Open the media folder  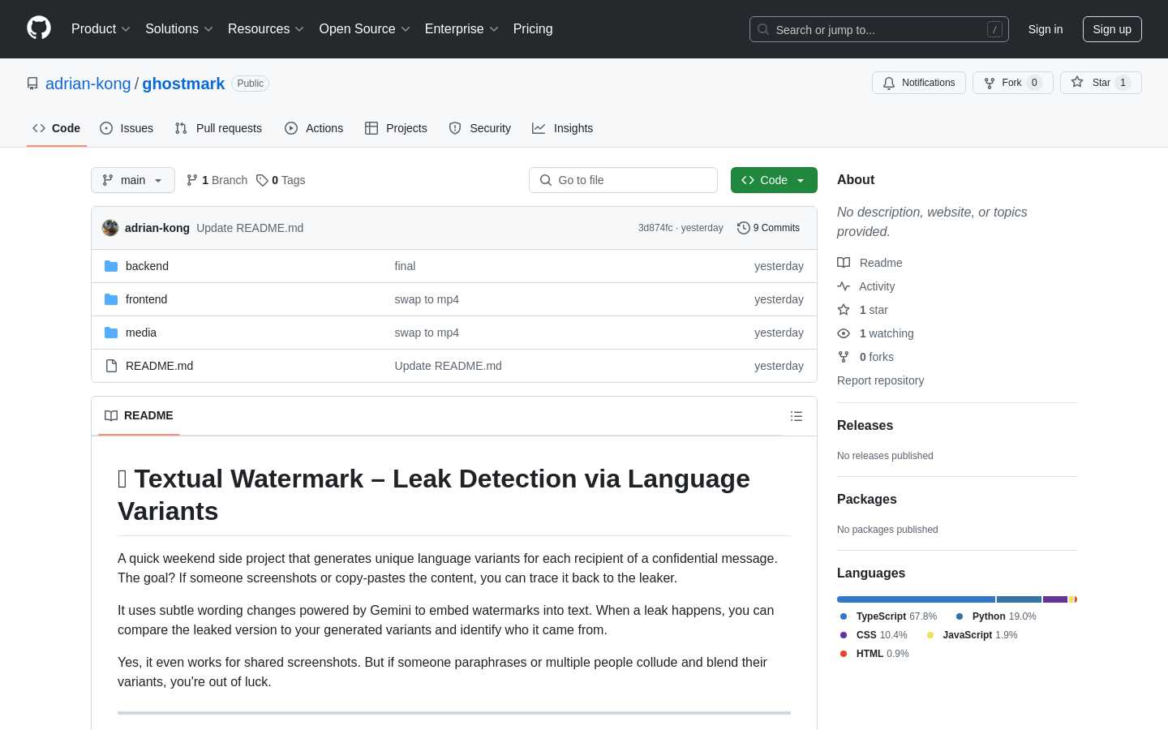click(x=141, y=333)
